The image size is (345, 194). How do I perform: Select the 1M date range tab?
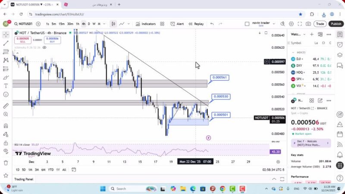pos(31,169)
